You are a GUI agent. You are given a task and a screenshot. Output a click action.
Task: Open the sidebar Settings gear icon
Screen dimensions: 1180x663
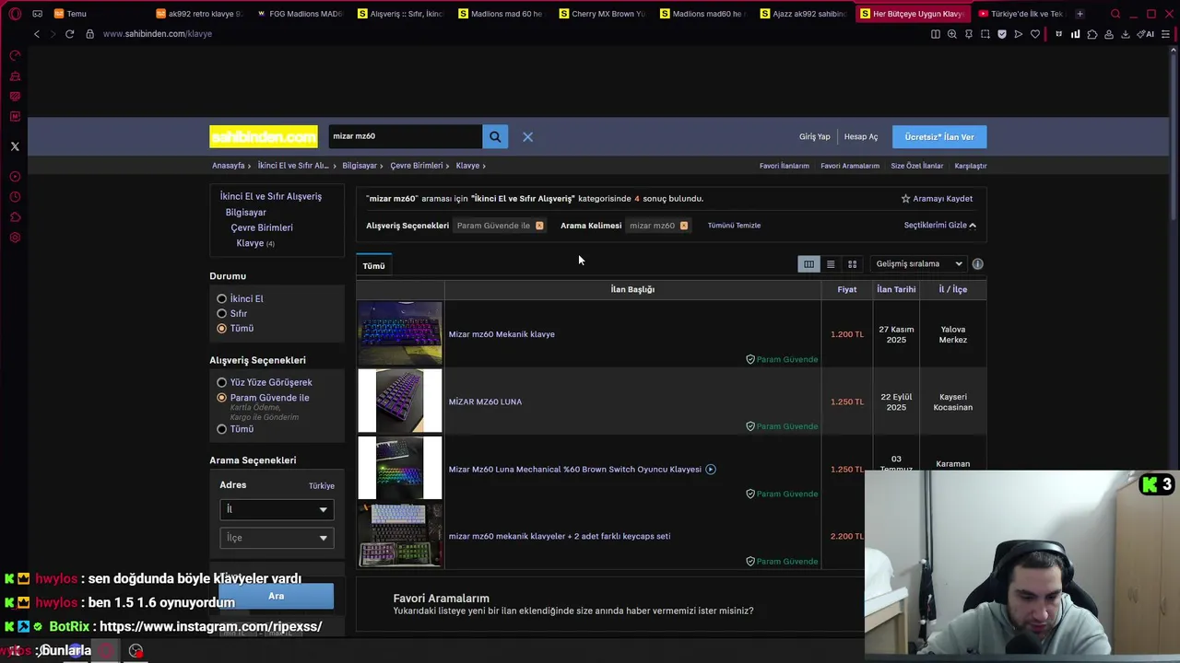point(15,238)
